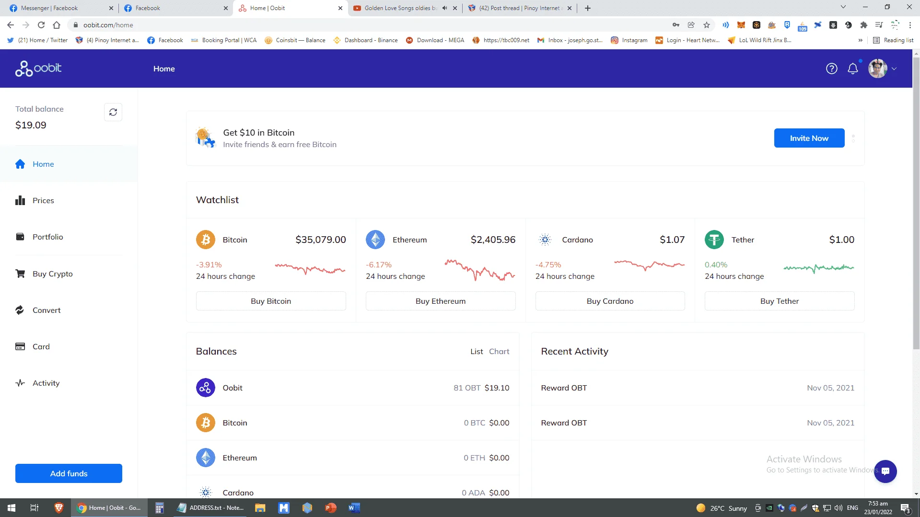The width and height of the screenshot is (920, 517).
Task: Open the tab search dropdown arrow
Action: click(843, 7)
